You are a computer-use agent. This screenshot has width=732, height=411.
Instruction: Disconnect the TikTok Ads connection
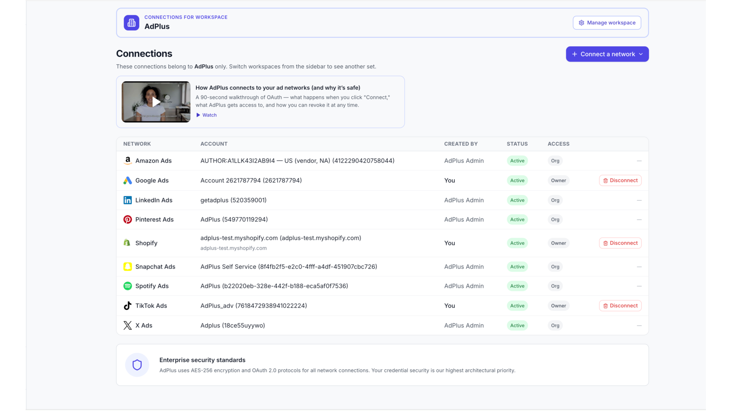pyautogui.click(x=620, y=306)
